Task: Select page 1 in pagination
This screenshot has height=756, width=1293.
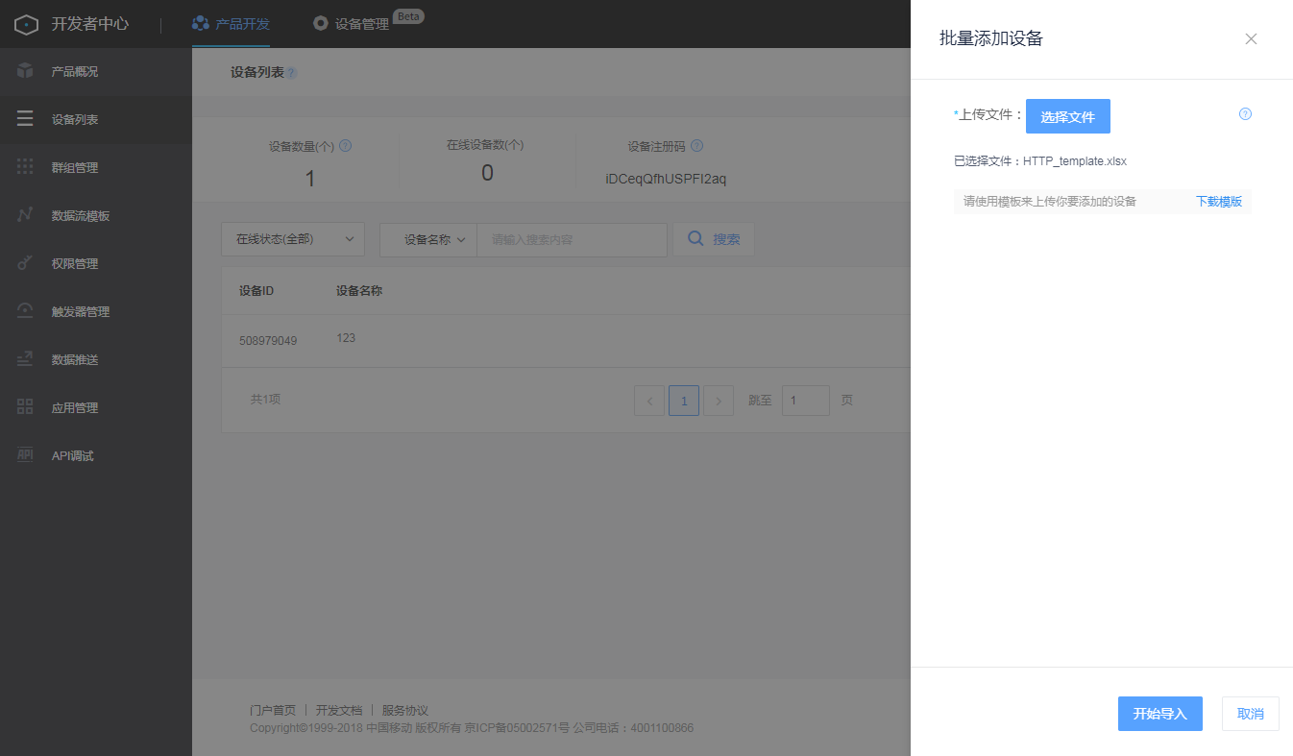Action: 684,401
